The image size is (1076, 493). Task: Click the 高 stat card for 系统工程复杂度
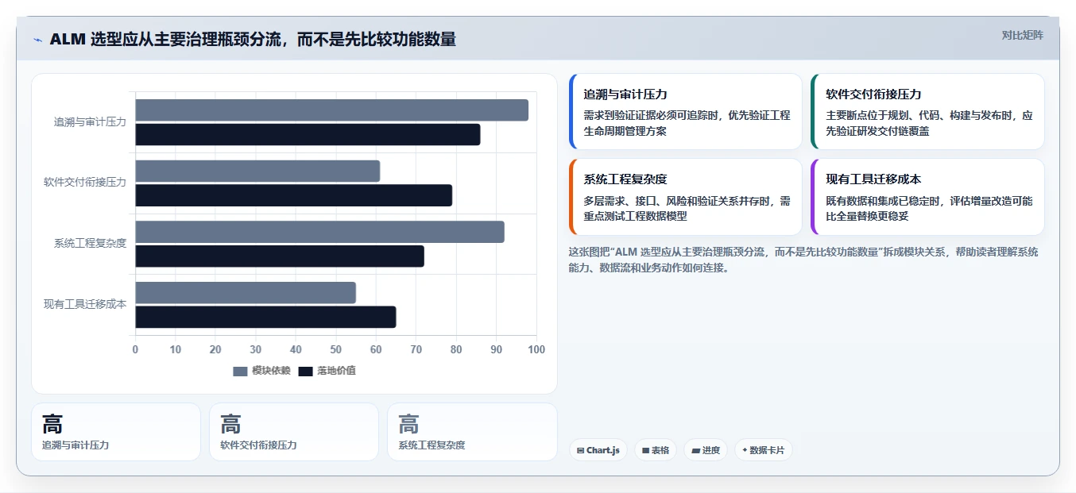pos(472,432)
